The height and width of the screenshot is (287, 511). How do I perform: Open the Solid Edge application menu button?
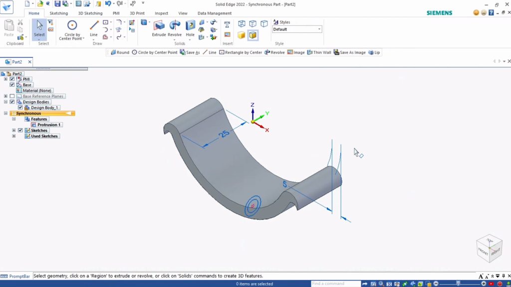6,7
